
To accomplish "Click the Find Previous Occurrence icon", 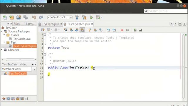I will 71,30.
